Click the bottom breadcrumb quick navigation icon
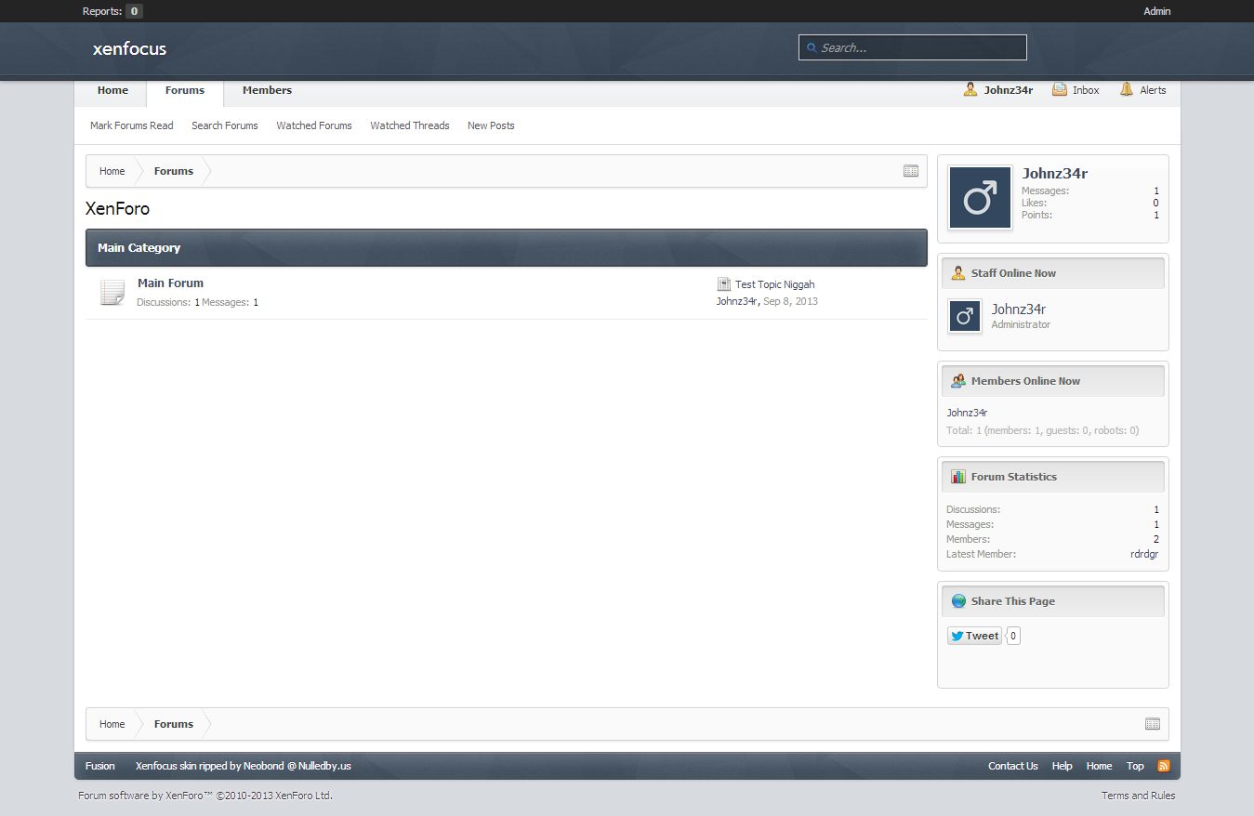The width and height of the screenshot is (1254, 816). click(x=1152, y=724)
